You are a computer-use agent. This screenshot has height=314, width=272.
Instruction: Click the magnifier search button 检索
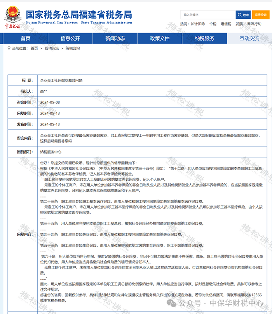click(243, 15)
